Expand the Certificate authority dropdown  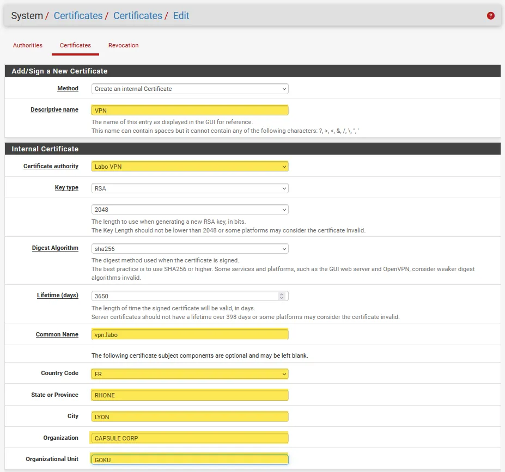click(190, 167)
